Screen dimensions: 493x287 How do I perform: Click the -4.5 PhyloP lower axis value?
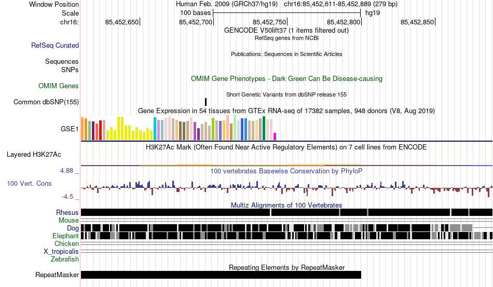pyautogui.click(x=67, y=197)
